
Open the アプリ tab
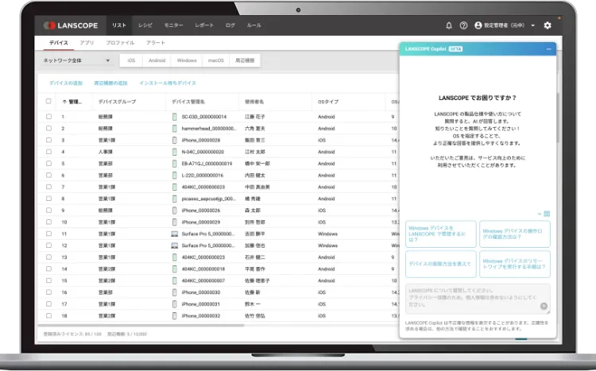pyautogui.click(x=87, y=41)
